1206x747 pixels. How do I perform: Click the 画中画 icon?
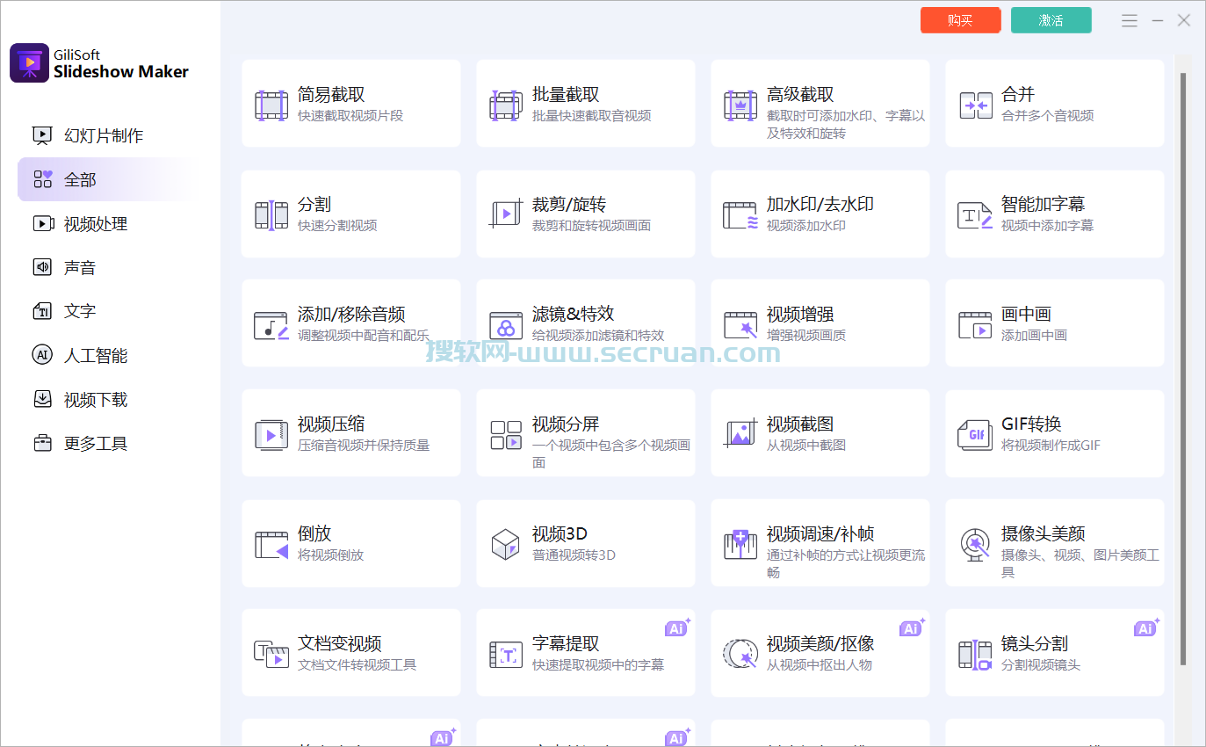tap(975, 325)
